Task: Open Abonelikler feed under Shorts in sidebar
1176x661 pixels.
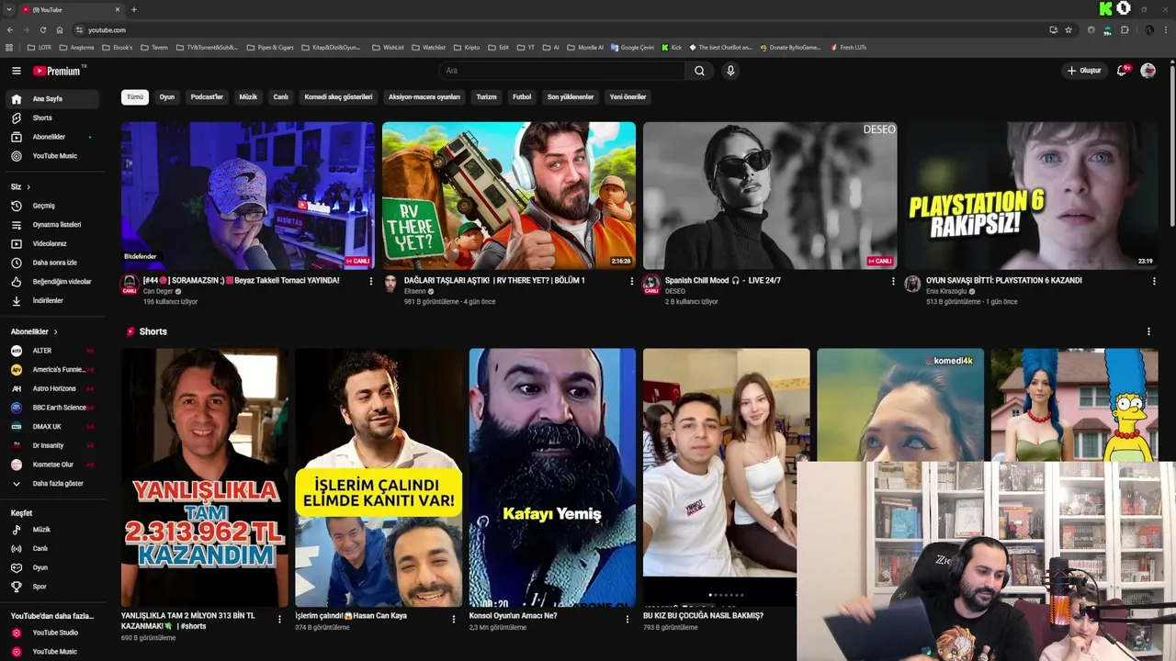Action: click(x=53, y=137)
